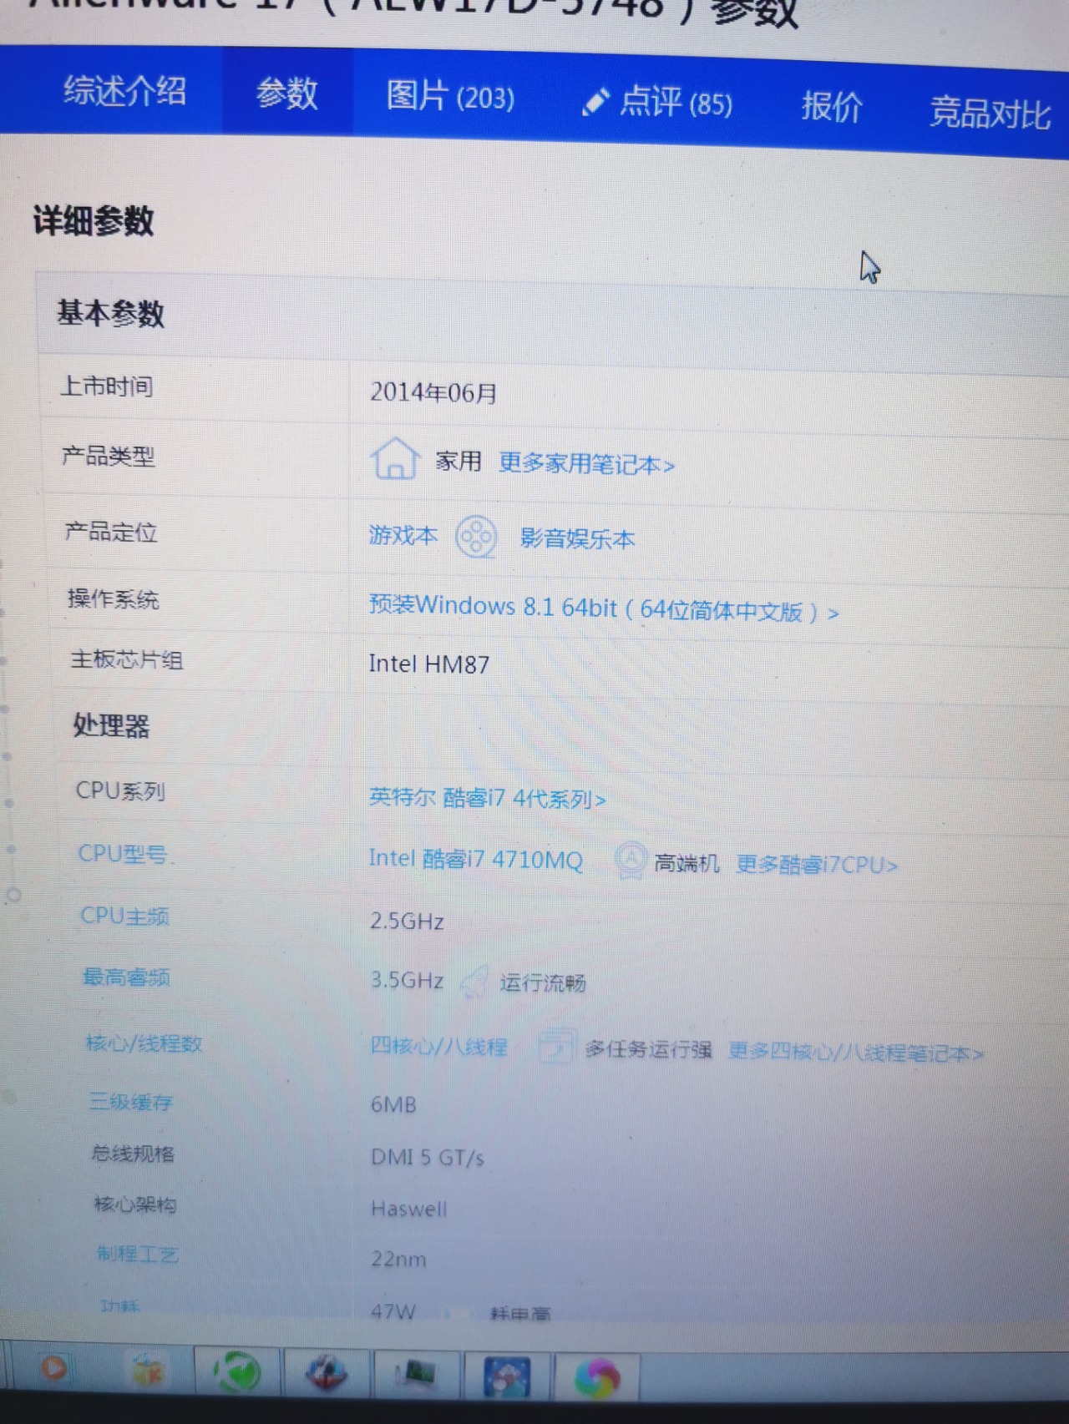Screen dimensions: 1069x1424
Task: Open the red and blue badge taskbar icon
Action: coord(327,1373)
